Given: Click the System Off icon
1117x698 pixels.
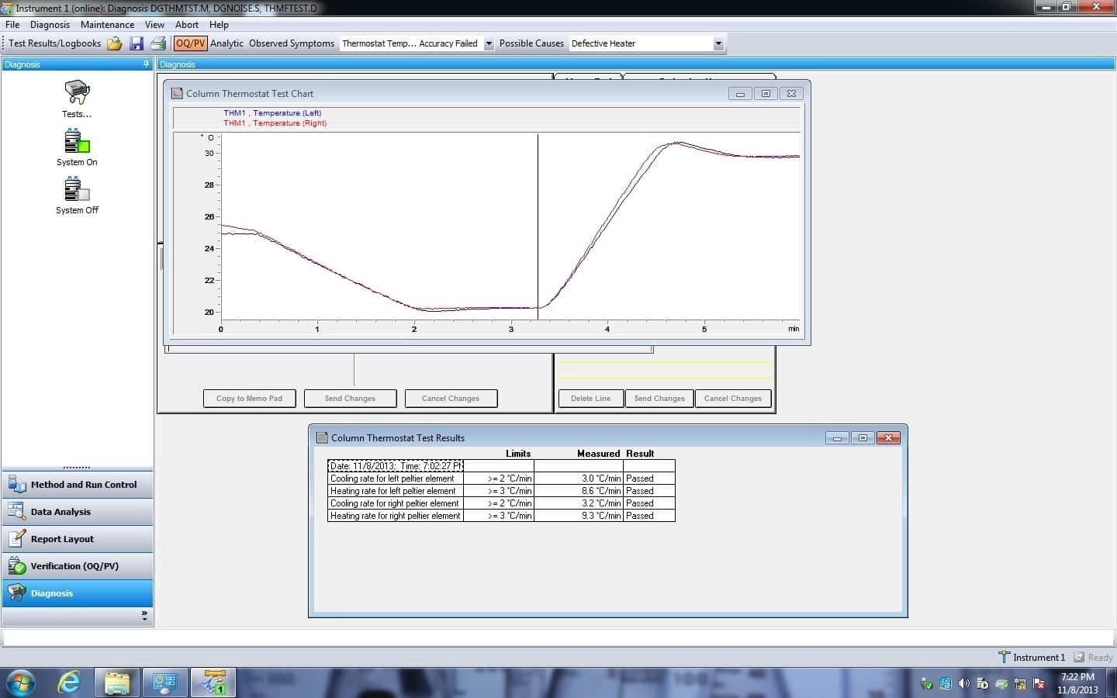Looking at the screenshot, I should tap(77, 190).
